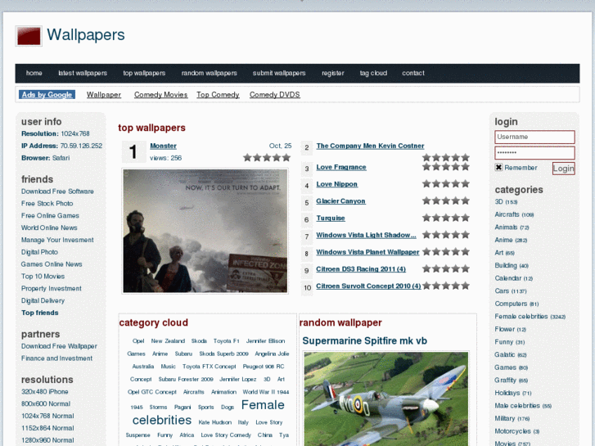Open the Glacier Canyon link
595x446 pixels.
(x=340, y=201)
